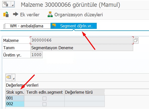Open Organizasyon düzeyleri
149x109 pixels.
(x=79, y=15)
